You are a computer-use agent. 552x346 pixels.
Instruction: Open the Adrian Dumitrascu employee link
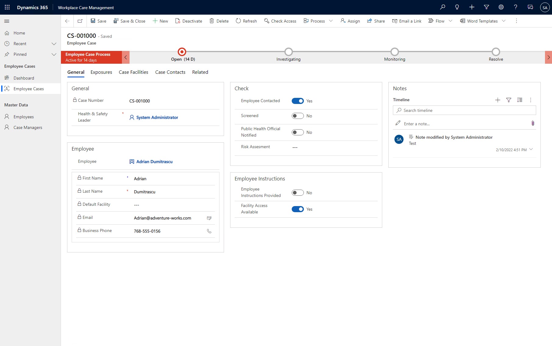(154, 162)
